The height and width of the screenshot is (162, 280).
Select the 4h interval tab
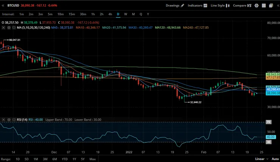tap(110, 14)
